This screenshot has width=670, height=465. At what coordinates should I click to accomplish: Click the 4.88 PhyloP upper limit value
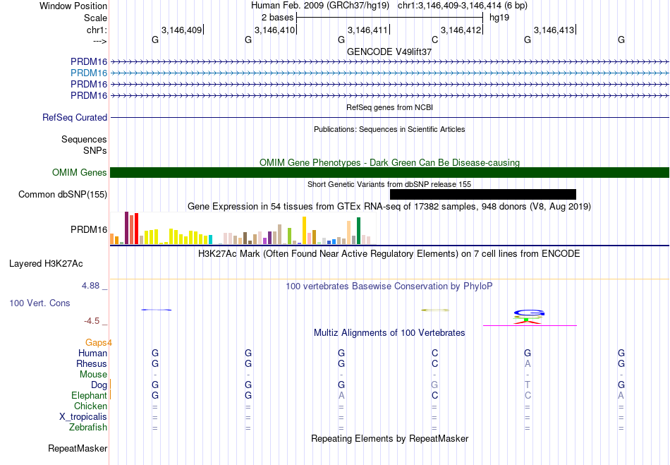(90, 286)
